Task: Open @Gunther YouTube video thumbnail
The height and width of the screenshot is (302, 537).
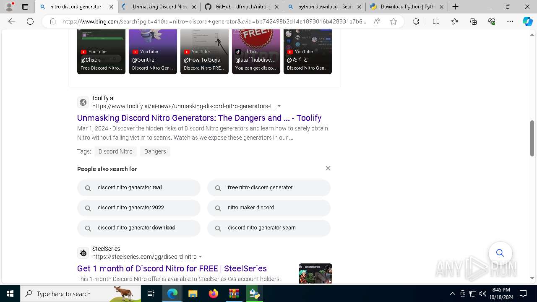Action: 153,52
